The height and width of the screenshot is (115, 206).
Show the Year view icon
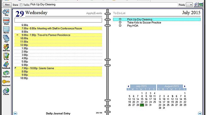tap(6, 39)
